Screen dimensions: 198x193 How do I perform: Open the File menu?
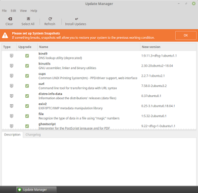pos(4,11)
